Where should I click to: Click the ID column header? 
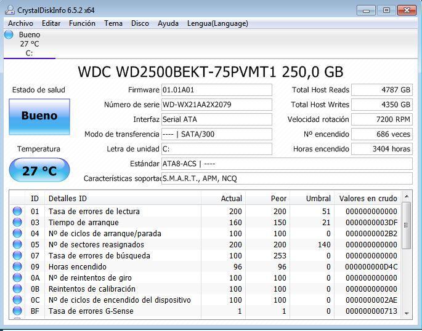click(x=34, y=198)
